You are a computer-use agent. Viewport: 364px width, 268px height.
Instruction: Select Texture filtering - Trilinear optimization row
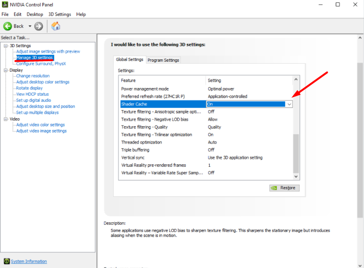(x=206, y=135)
